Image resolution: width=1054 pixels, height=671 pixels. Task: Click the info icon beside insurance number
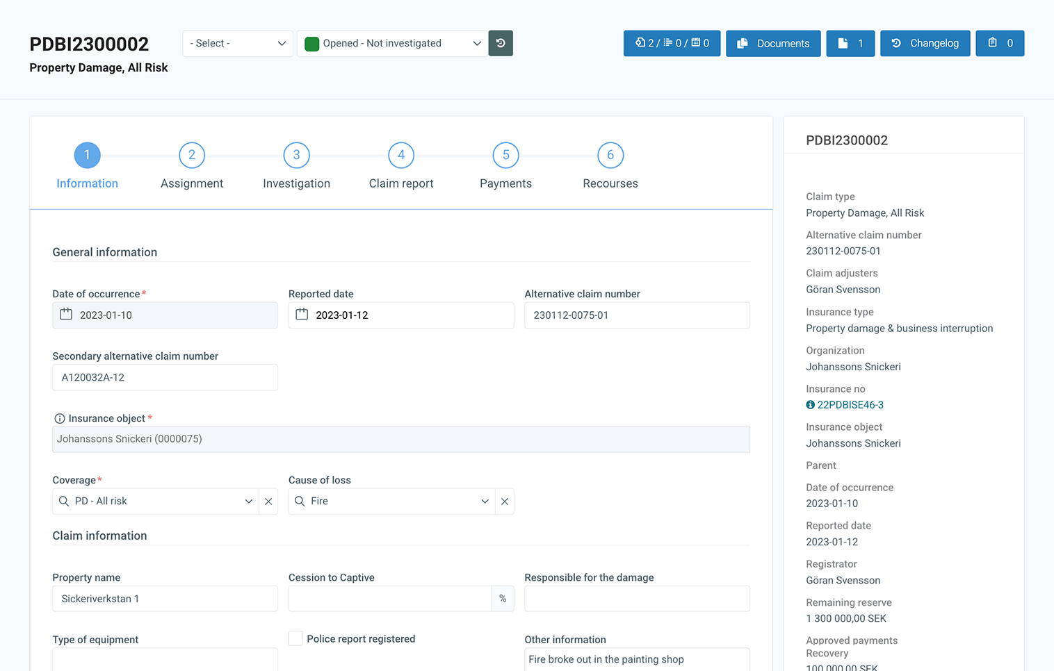(x=810, y=405)
